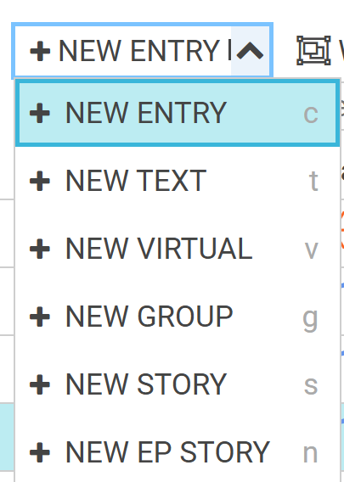344x482 pixels.
Task: Click the plus icon beside NEW STORY
Action: (x=40, y=384)
